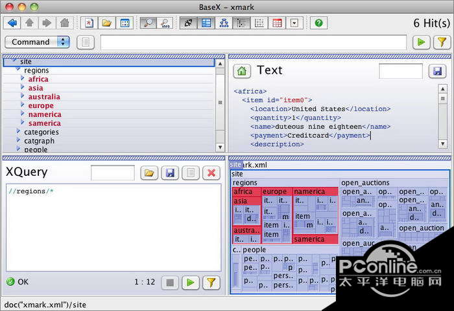Click the go forward arrow icon
Image resolution: width=454 pixels, height=311 pixels.
[47, 23]
